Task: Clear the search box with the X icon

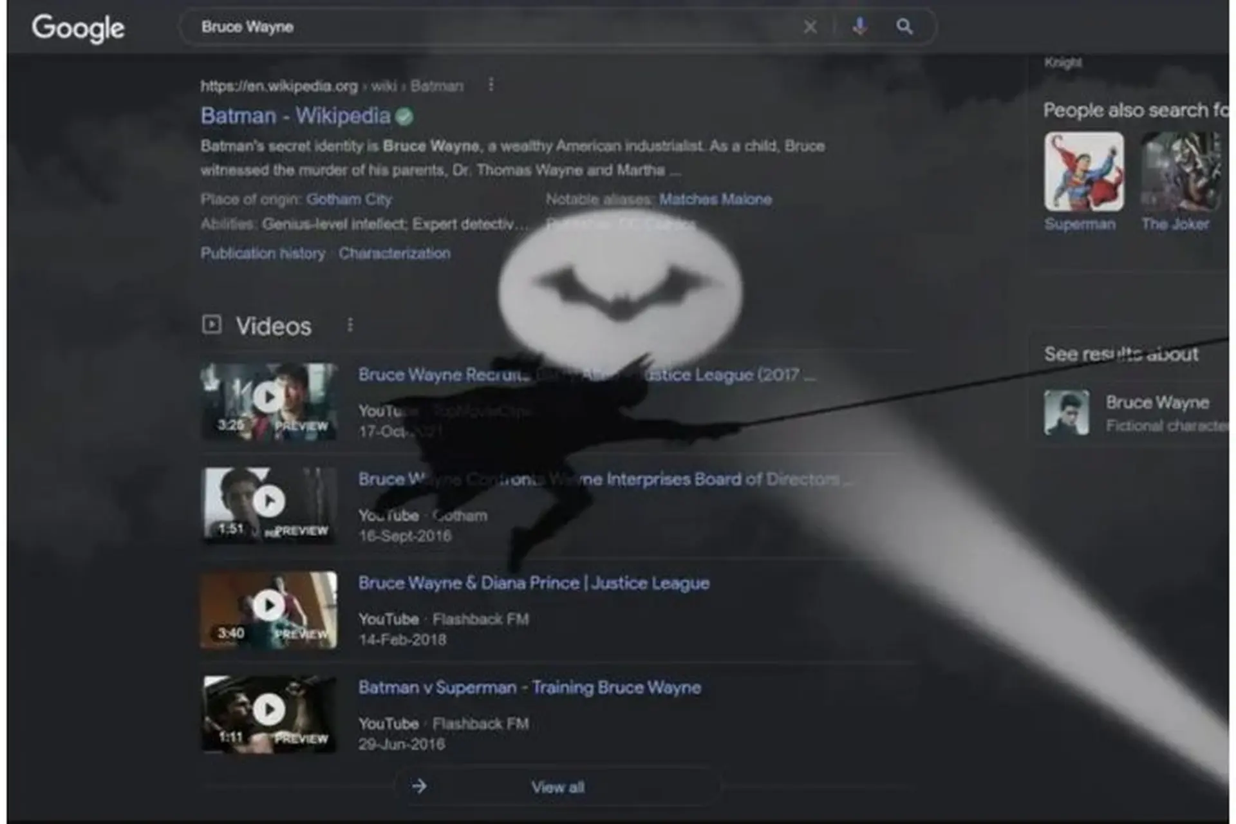Action: point(810,27)
